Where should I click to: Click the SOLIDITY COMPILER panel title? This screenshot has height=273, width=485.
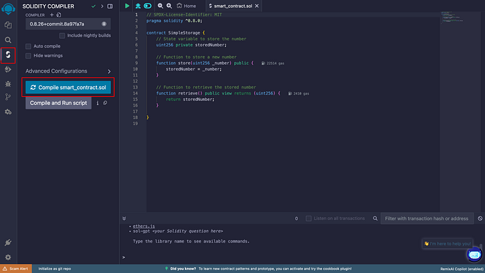pyautogui.click(x=48, y=6)
